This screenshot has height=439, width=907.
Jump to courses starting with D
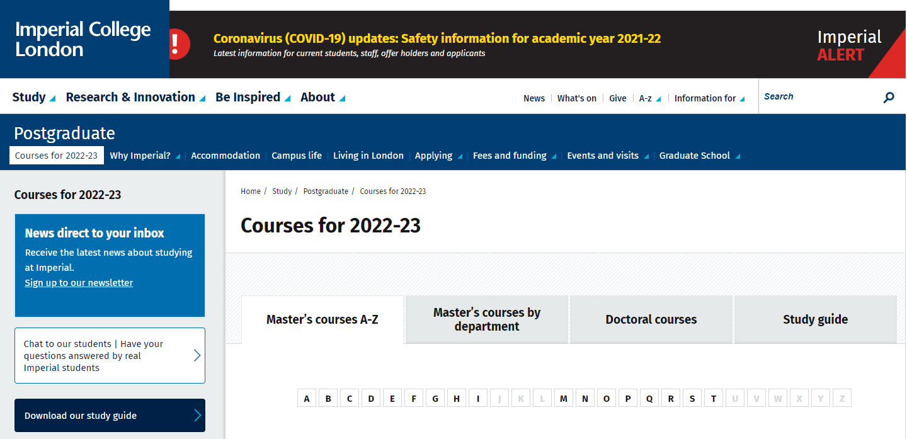tap(371, 398)
